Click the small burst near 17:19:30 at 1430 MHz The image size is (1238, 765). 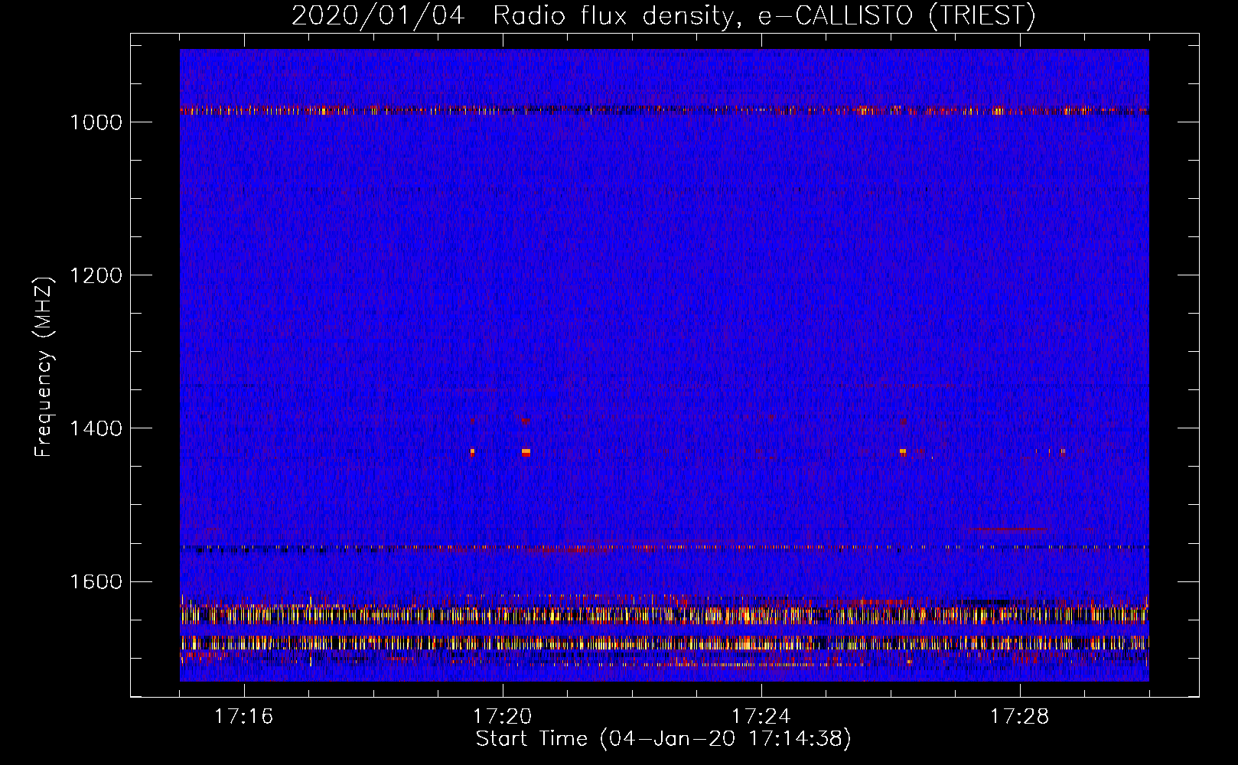[x=472, y=452]
